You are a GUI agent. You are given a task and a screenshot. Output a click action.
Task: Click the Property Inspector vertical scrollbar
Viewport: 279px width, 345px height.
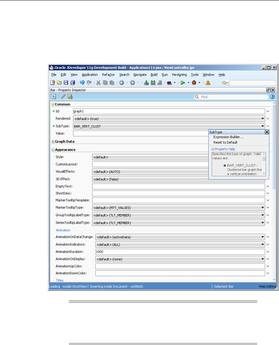274,147
